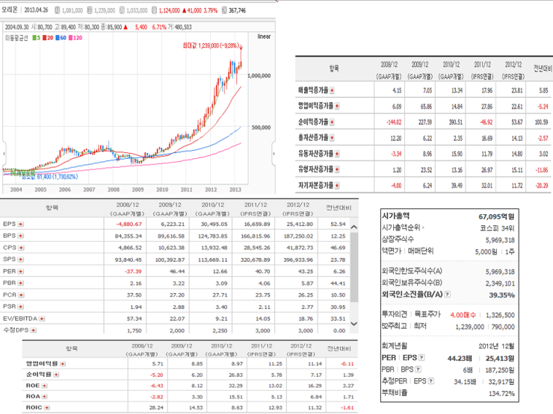Viewport: 553px width, 414px height.
Task: Click the plus icon next to 유형자산증가율
Action: pyautogui.click(x=337, y=169)
